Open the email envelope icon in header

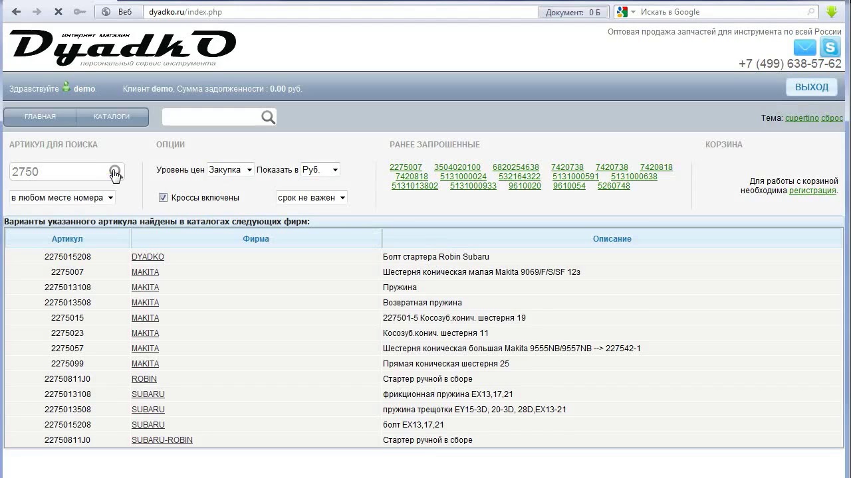pos(804,47)
